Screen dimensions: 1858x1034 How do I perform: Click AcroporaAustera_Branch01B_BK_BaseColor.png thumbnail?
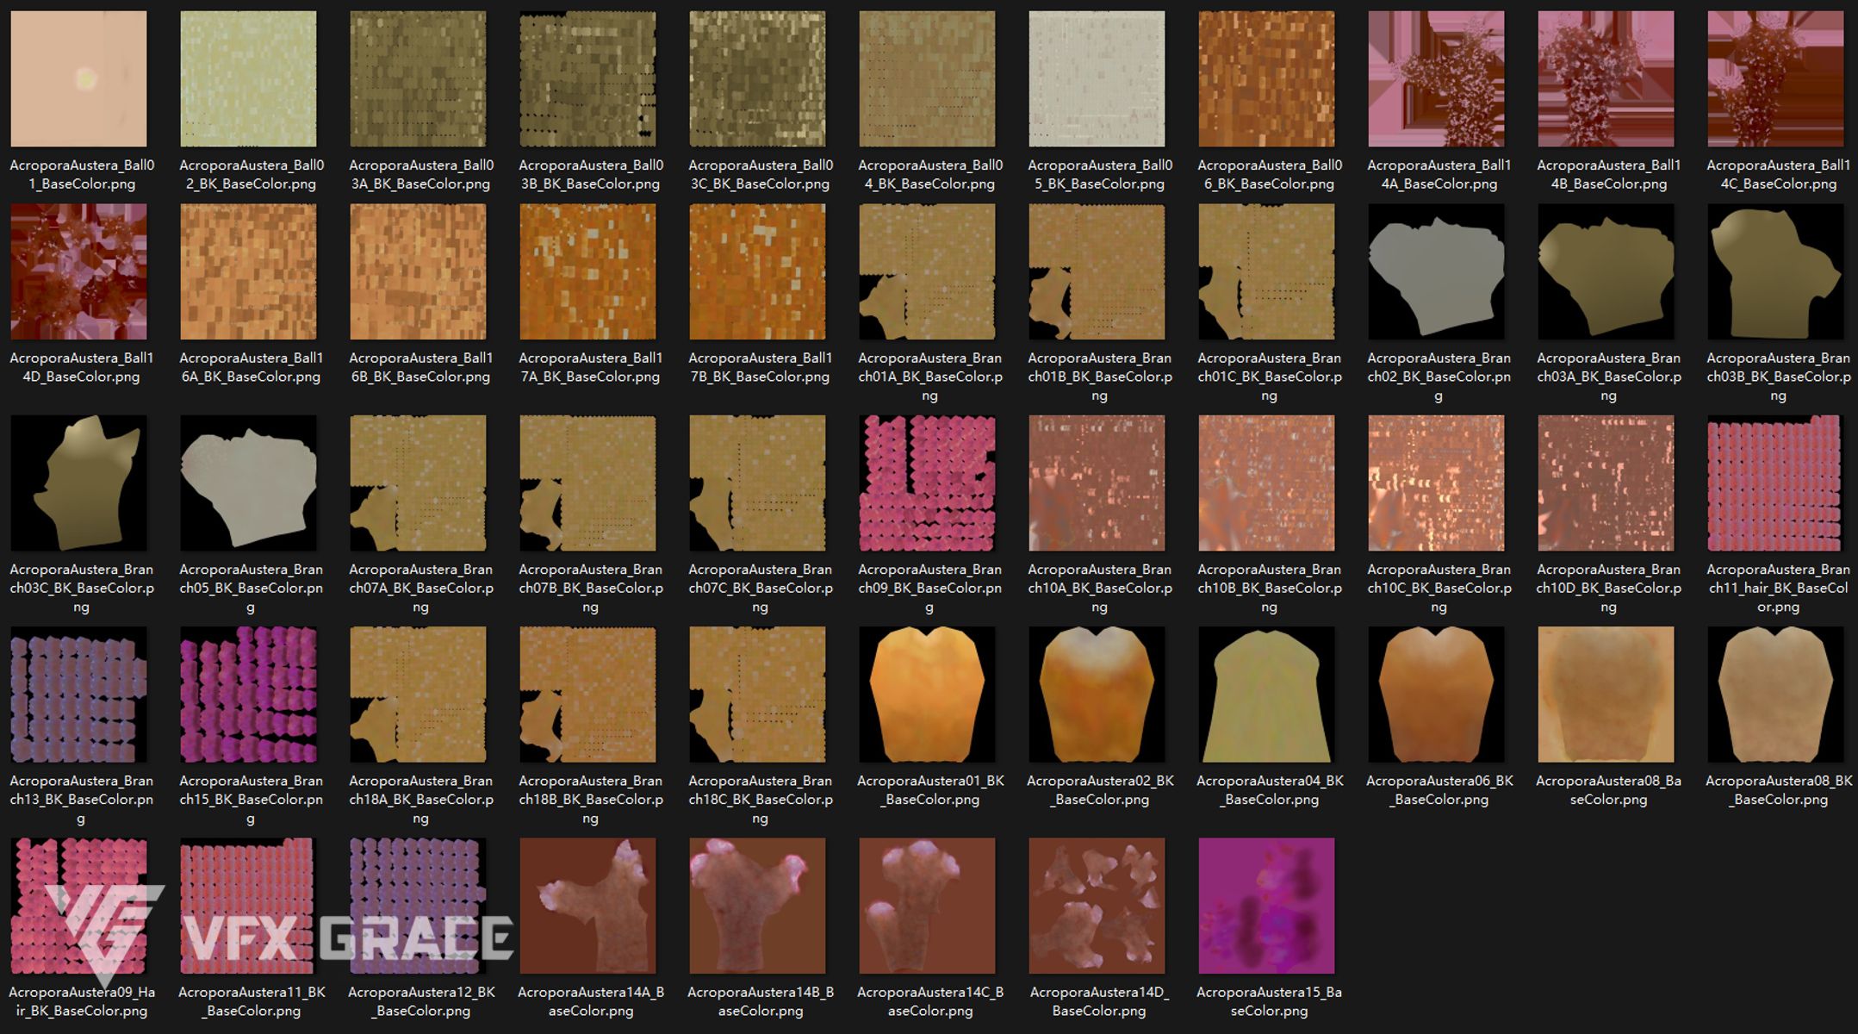1097,271
